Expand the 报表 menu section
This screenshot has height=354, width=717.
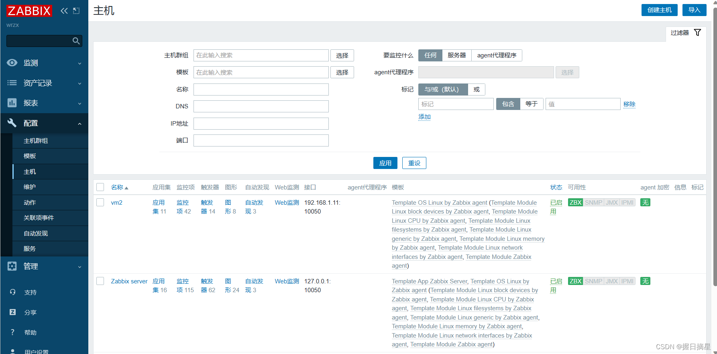tap(44, 103)
